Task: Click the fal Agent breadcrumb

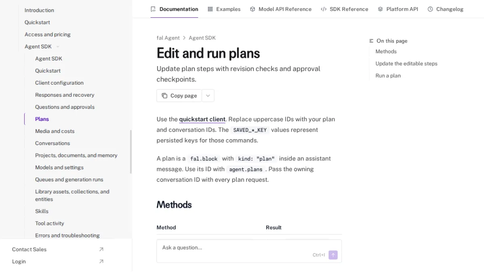Action: click(168, 38)
